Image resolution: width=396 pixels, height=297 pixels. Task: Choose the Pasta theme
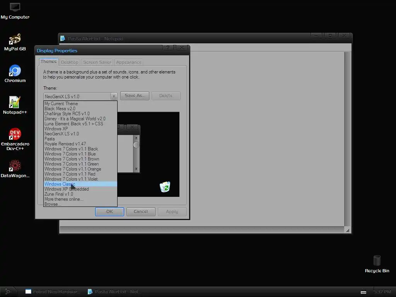pos(80,139)
